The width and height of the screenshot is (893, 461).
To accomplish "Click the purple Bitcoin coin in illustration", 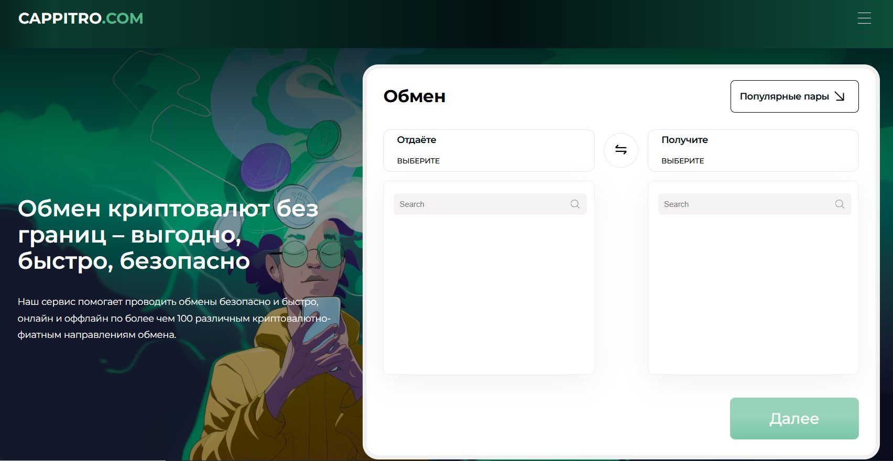I will (x=265, y=167).
